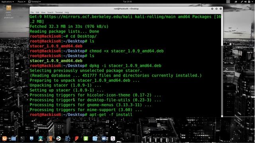The image size is (255, 143).
Task: Open the Terminal menu in window menubar
Action: pos(59,12)
